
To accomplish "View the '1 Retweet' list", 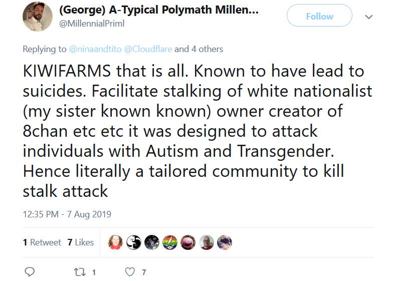I will 42,242.
